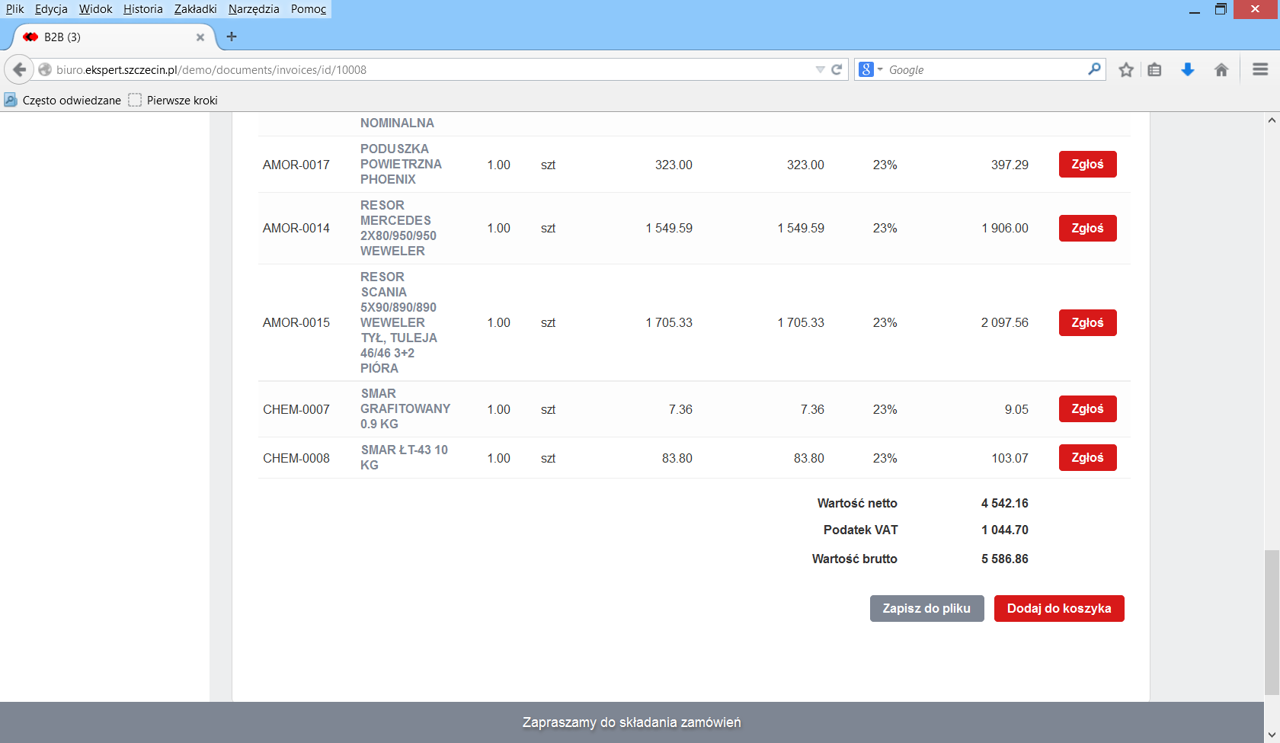Click RESOR MERCEDES product name
1280x743 pixels.
398,228
